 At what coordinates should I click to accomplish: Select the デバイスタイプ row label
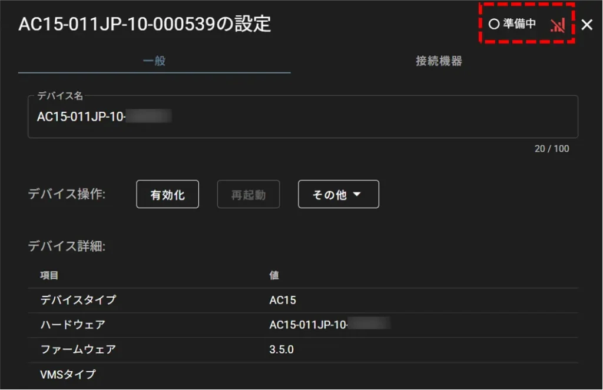pyautogui.click(x=78, y=300)
